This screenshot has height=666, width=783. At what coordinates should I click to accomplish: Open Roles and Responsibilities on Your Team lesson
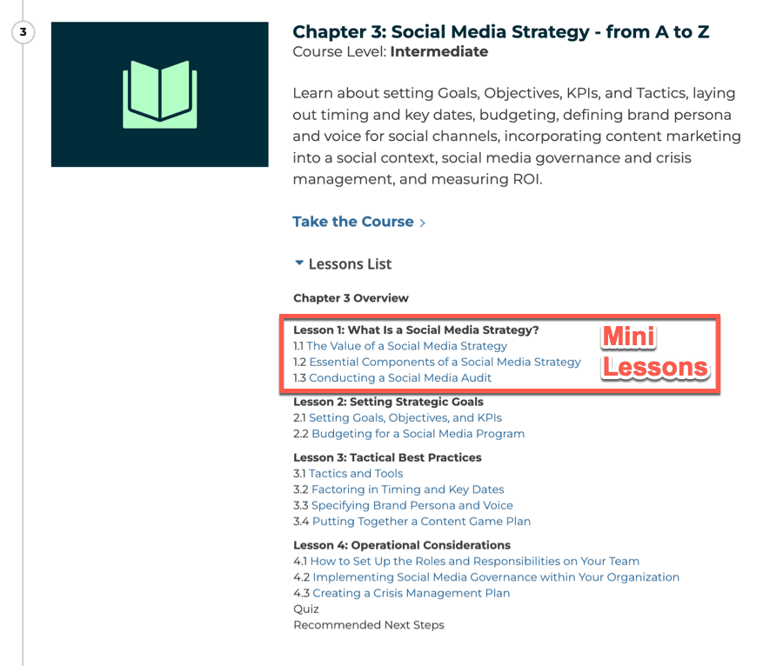pyautogui.click(x=474, y=562)
